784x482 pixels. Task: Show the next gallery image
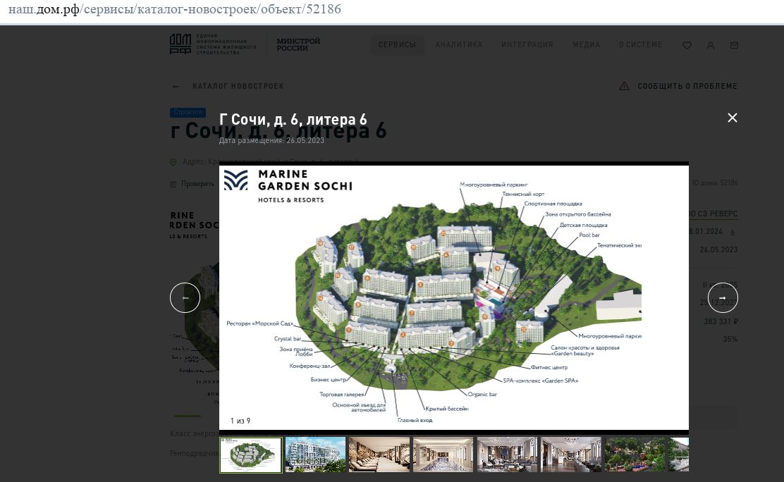point(723,298)
